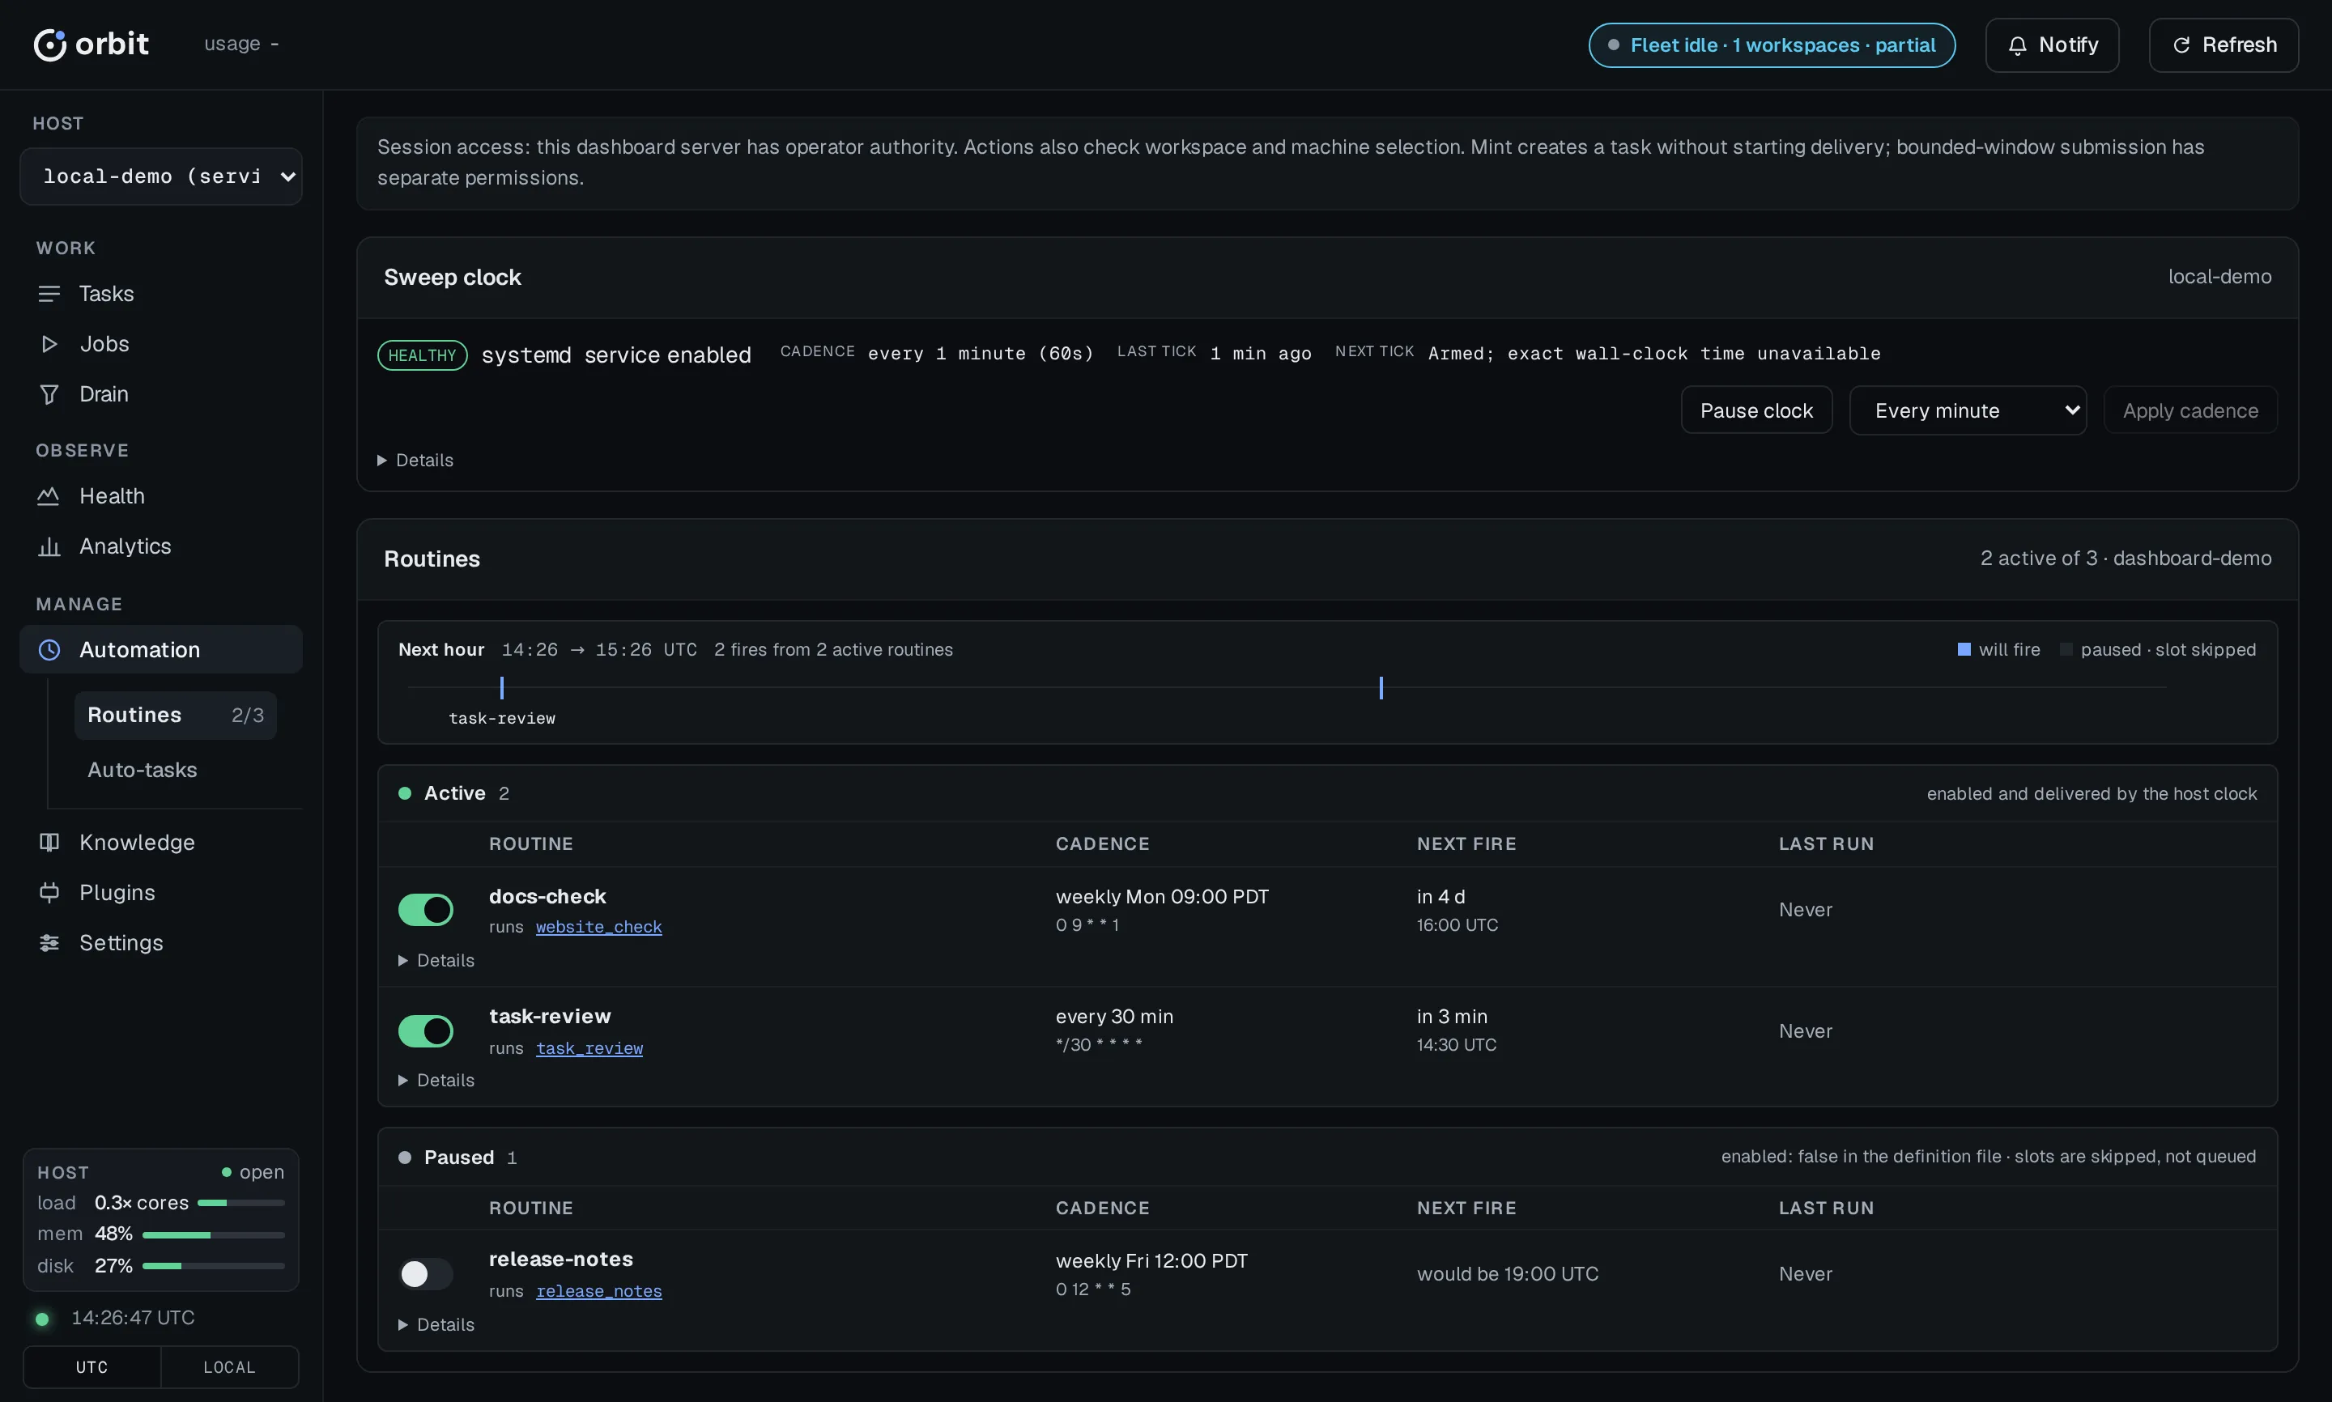Click the host mem progress bar
Screen dimensions: 2332x1402
214,1234
